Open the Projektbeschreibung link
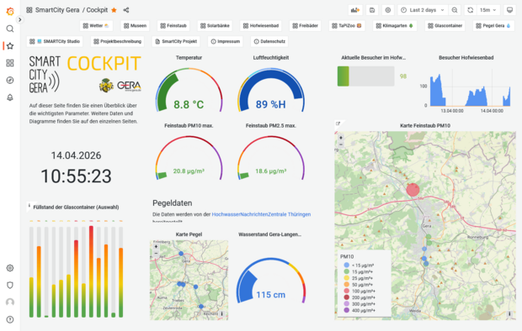The height and width of the screenshot is (331, 522). click(118, 41)
